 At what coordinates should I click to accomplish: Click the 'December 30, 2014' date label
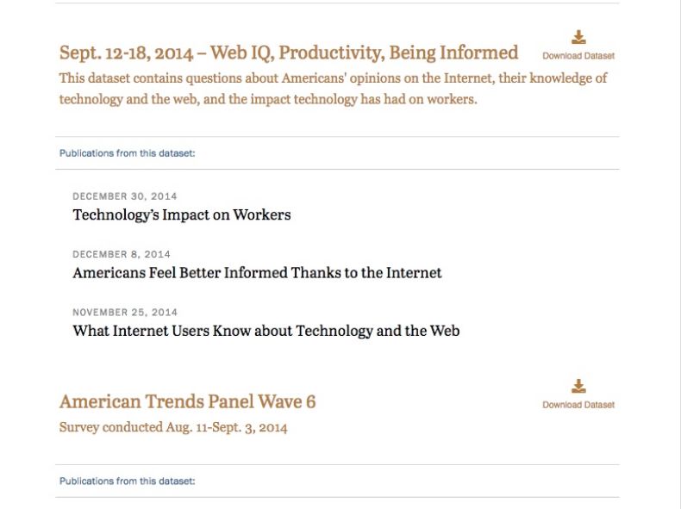pos(125,196)
